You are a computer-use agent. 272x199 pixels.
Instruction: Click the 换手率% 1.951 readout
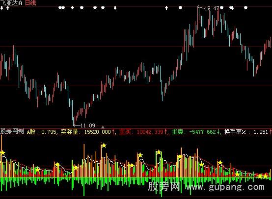point(246,132)
